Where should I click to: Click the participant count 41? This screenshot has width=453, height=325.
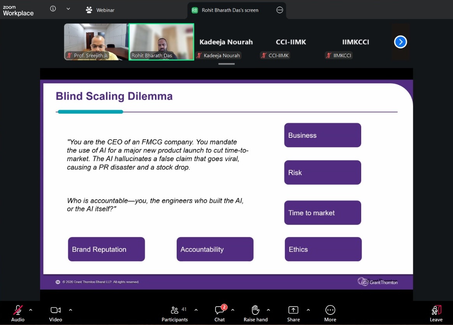pos(184,309)
